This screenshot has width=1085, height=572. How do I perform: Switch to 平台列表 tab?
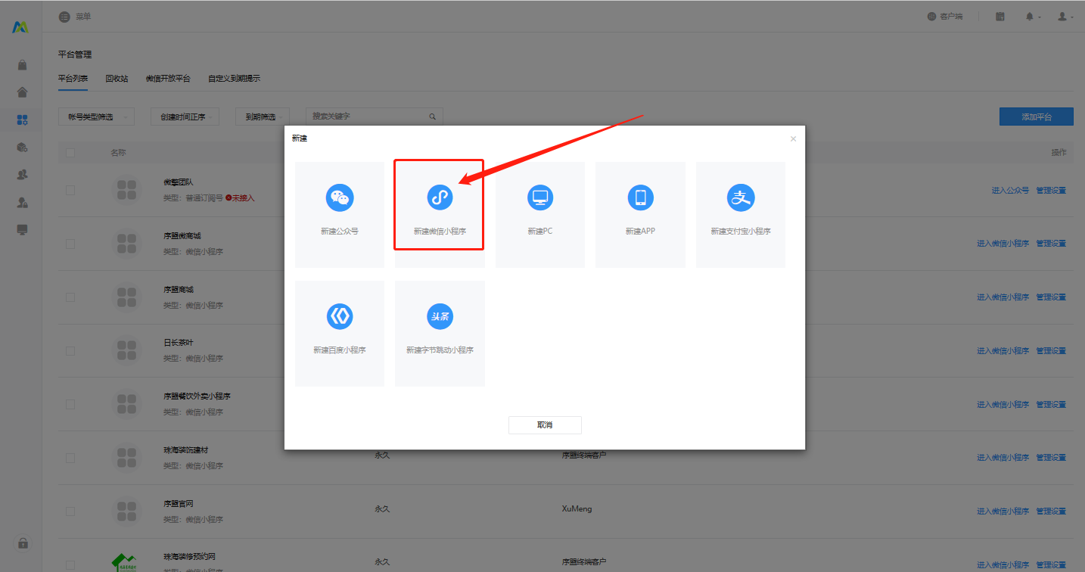73,79
